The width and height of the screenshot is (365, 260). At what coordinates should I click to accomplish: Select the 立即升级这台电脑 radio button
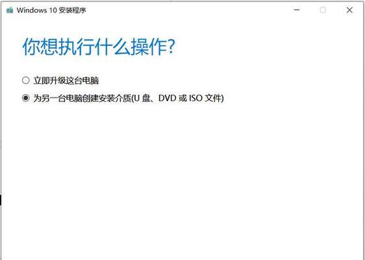coord(25,81)
